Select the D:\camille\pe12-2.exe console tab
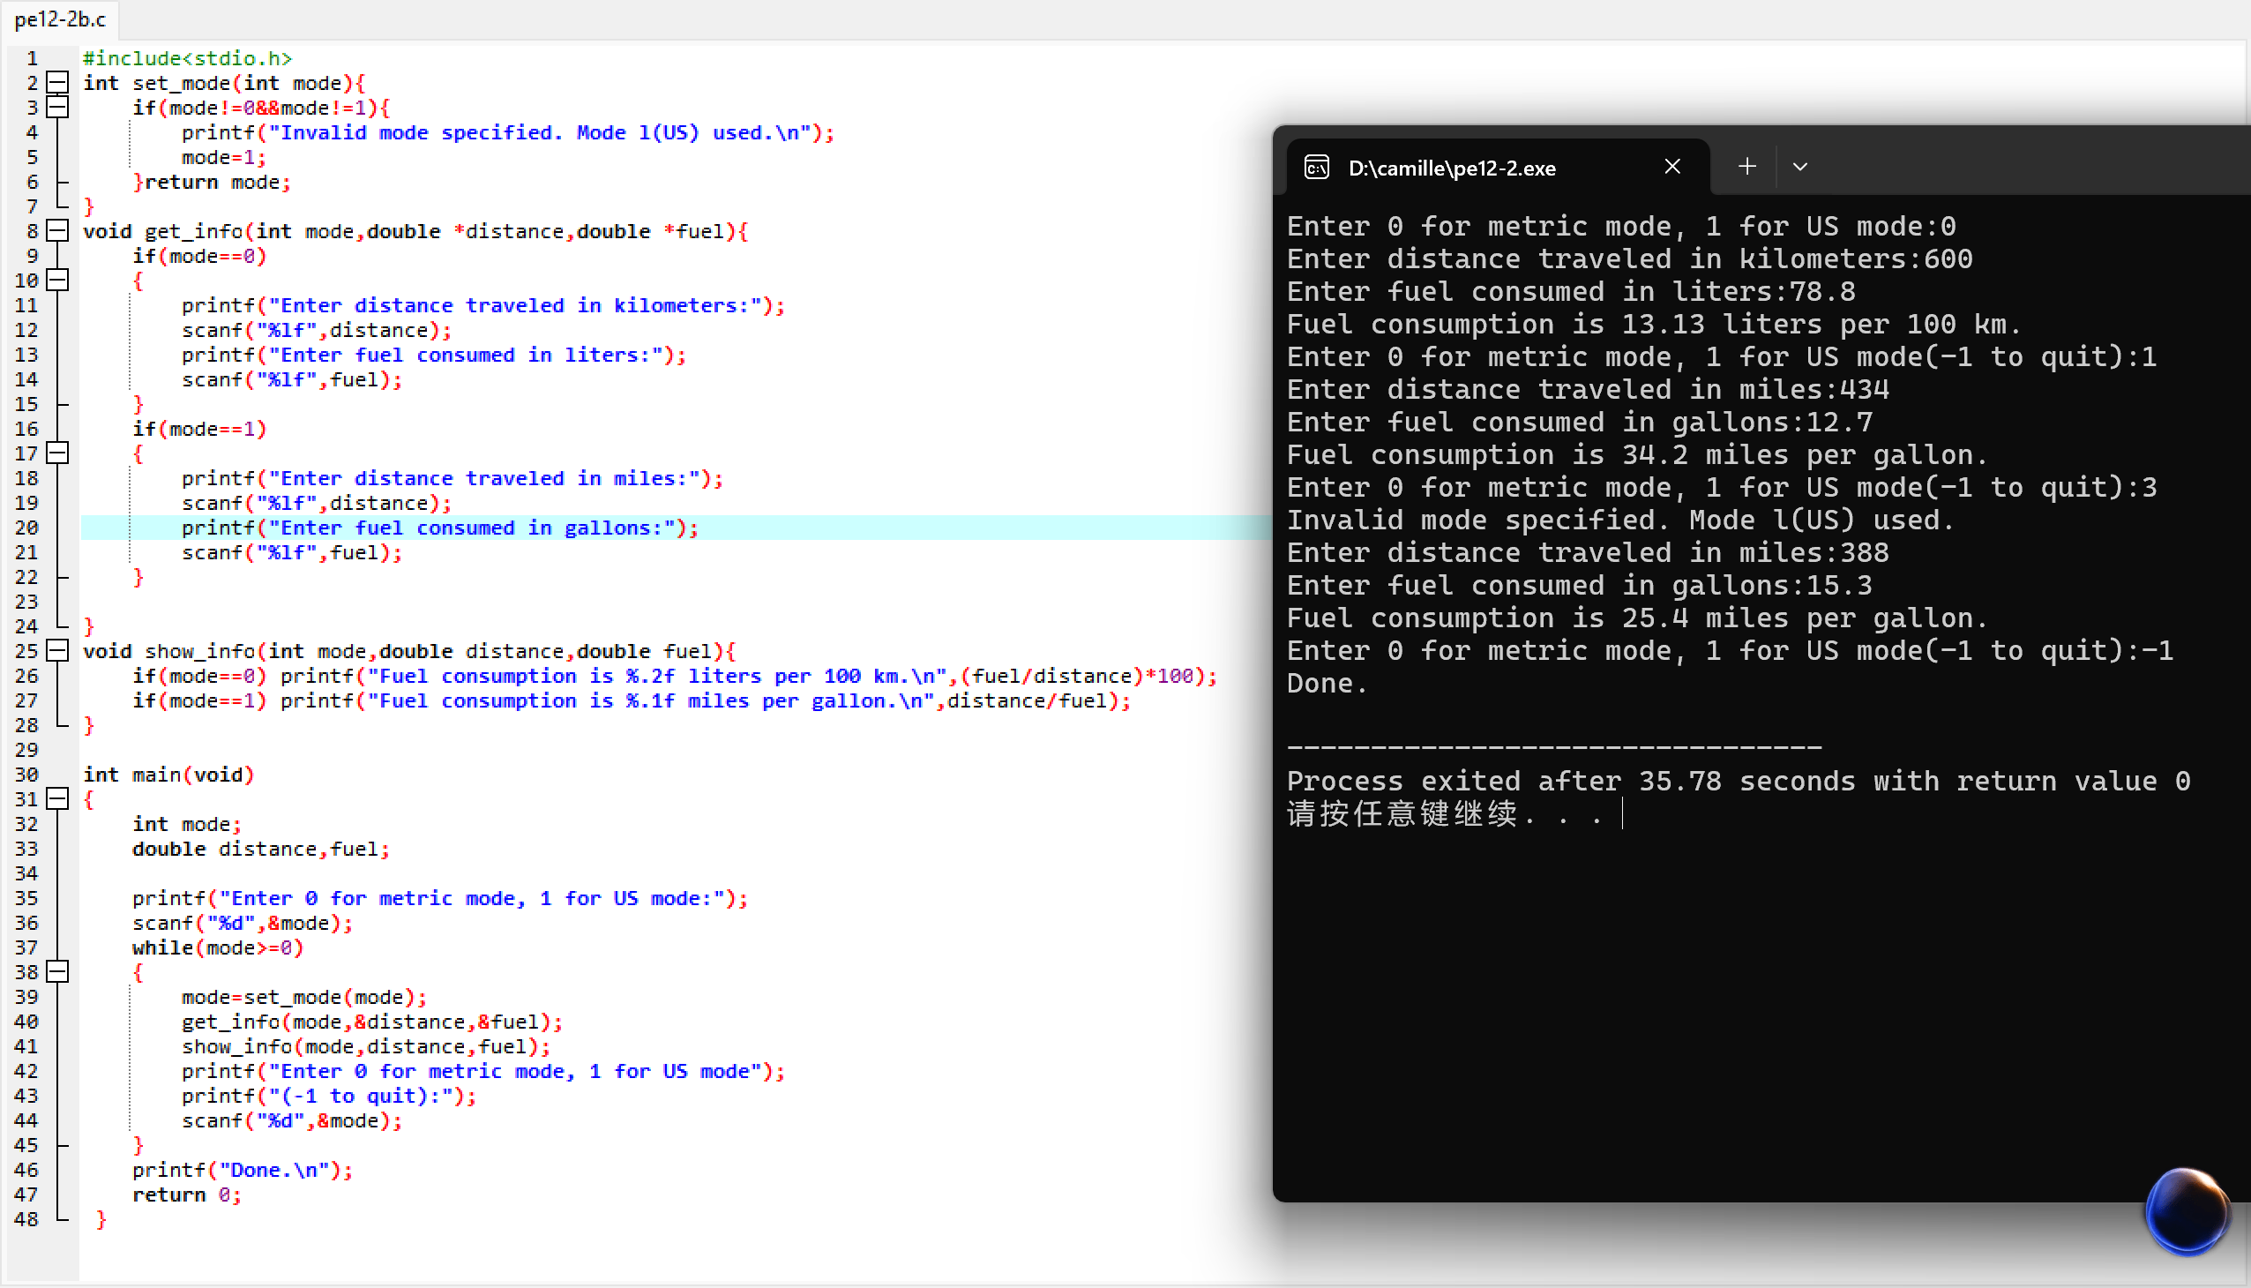The width and height of the screenshot is (2251, 1288). 1452,168
